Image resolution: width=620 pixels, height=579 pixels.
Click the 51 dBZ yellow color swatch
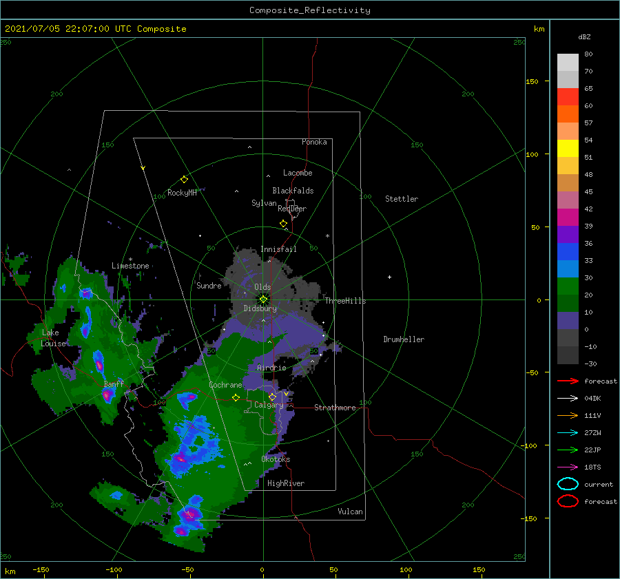click(x=568, y=148)
